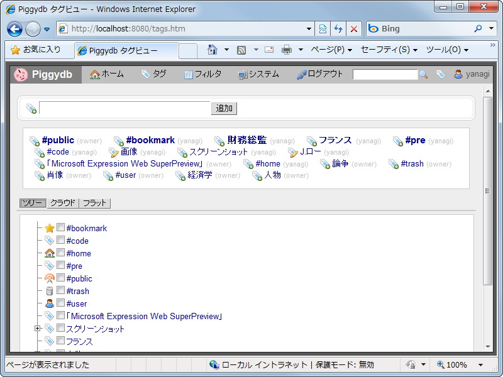Open the zoom level 100% dropdown
503x377 pixels.
[480, 365]
